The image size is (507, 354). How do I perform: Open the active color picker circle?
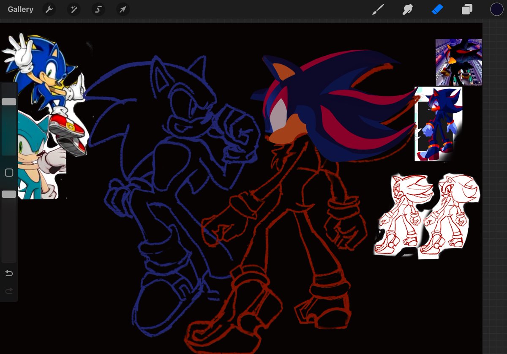496,9
